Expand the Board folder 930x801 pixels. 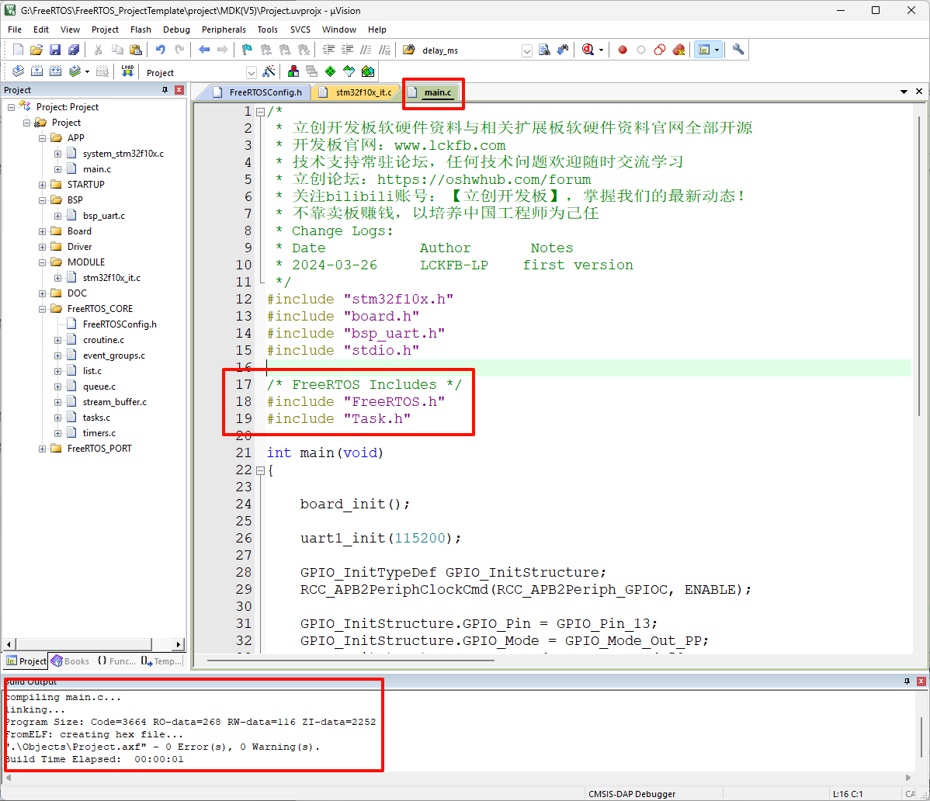pyautogui.click(x=42, y=231)
